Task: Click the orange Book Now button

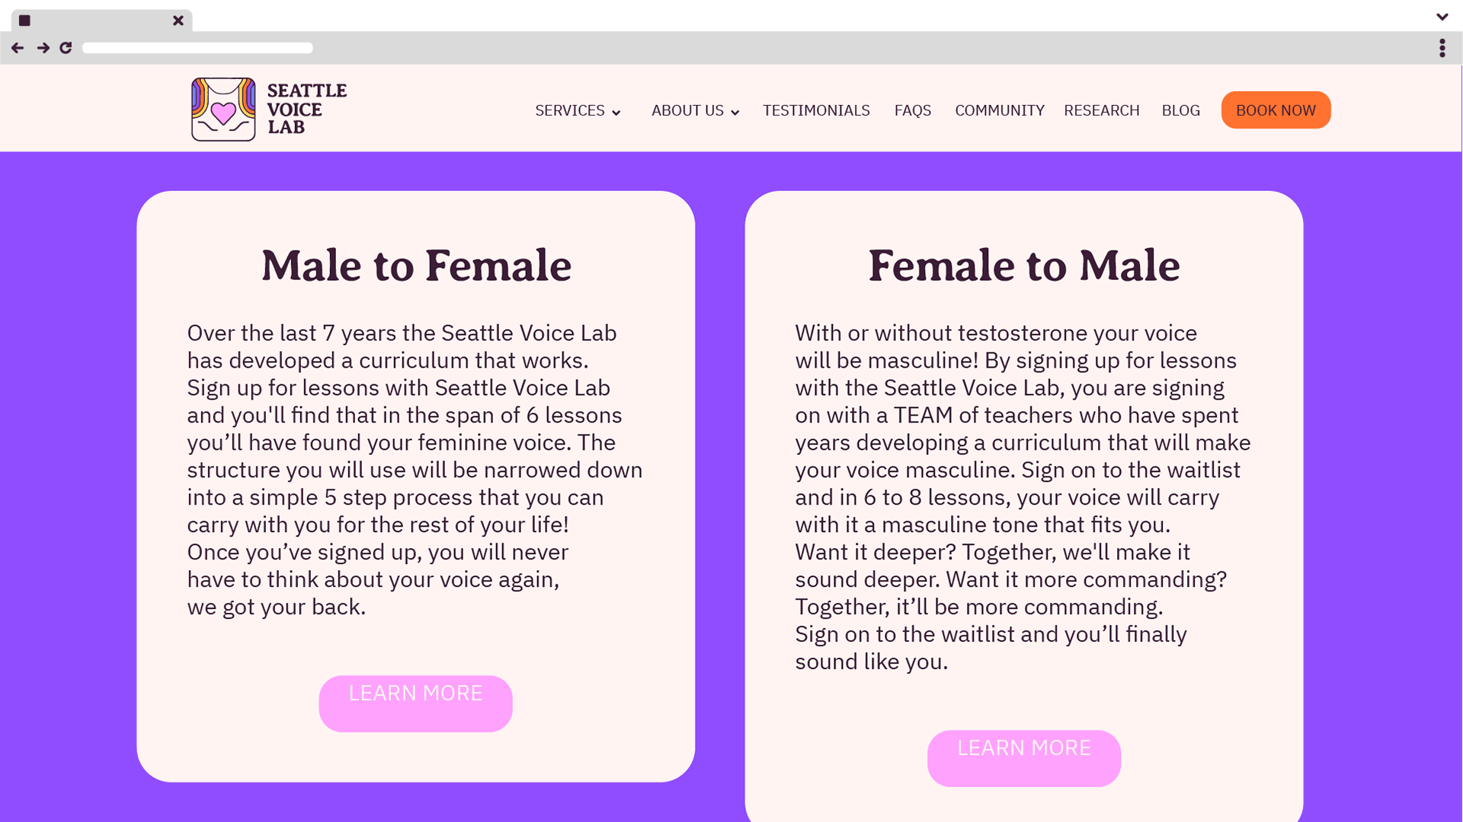Action: (1276, 110)
